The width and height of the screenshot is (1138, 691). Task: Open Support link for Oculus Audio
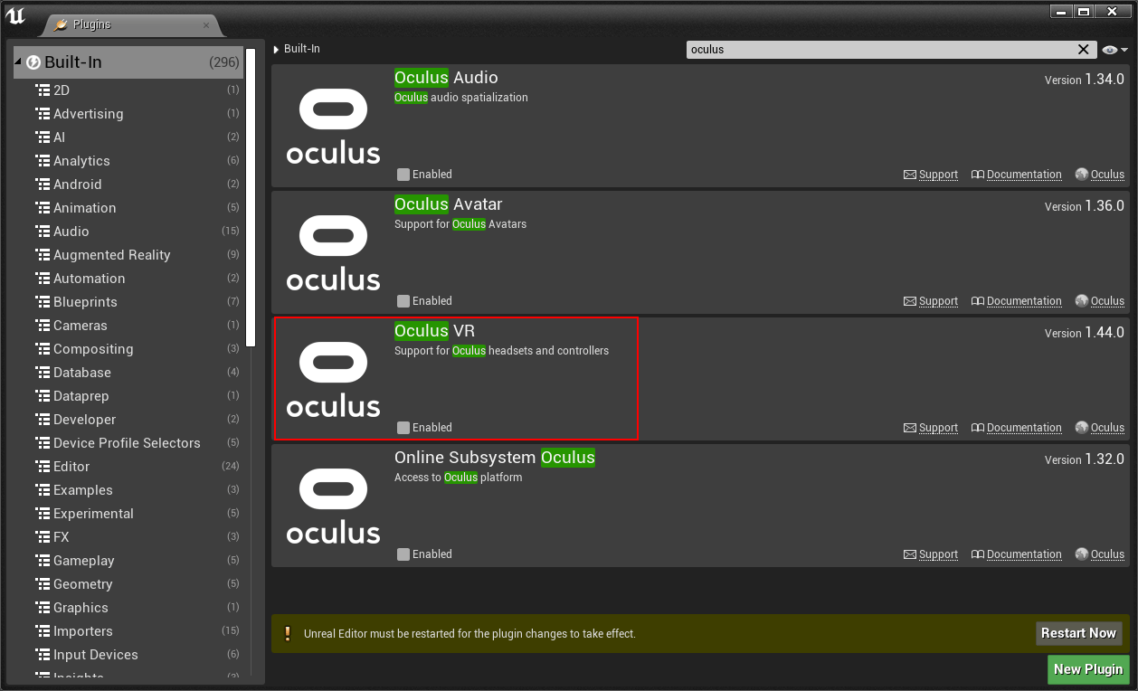click(x=938, y=175)
